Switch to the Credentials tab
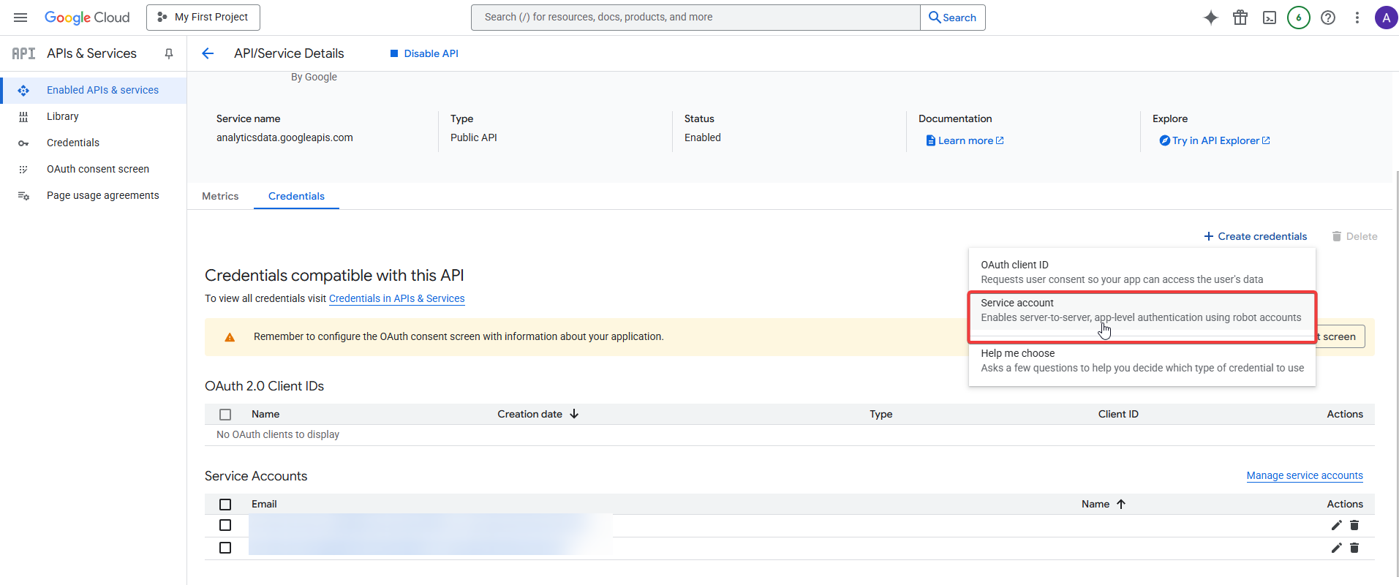The width and height of the screenshot is (1399, 585). coord(296,196)
